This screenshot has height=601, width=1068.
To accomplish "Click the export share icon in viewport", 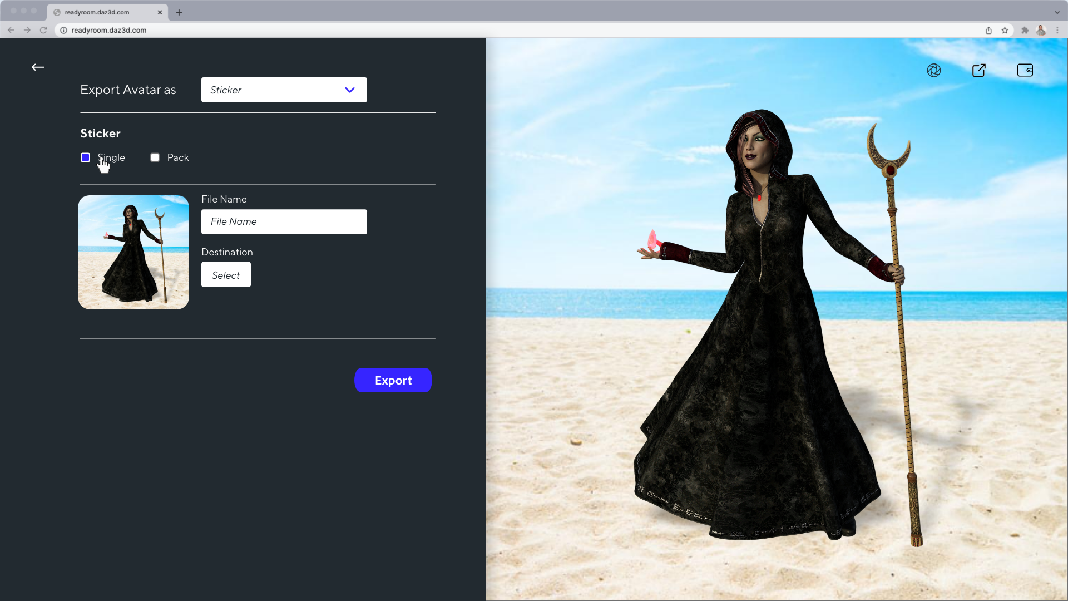I will click(979, 70).
